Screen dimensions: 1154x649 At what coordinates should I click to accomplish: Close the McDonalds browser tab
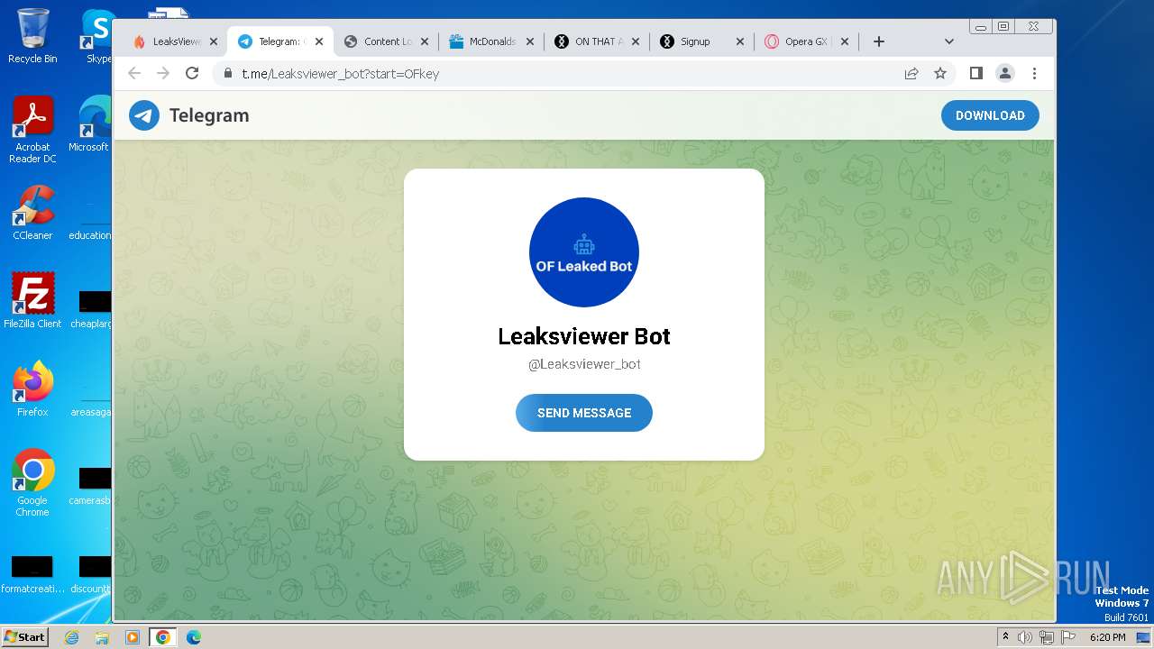click(530, 41)
